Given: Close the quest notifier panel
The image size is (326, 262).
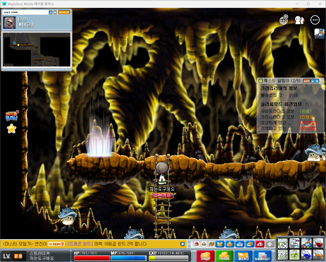Looking at the screenshot, I should (317, 81).
